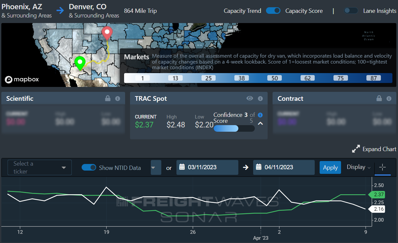398x243 pixels.
Task: Click the Markets color scale value 75
Action: click(x=340, y=78)
